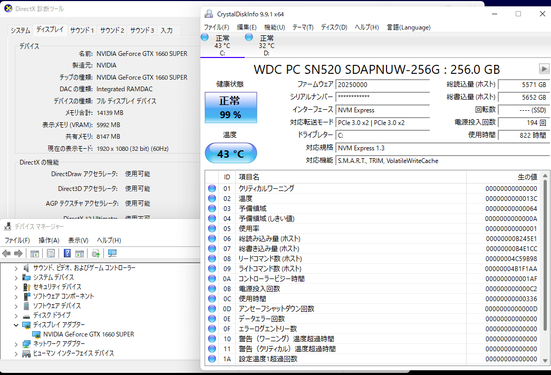Select drive C: blue status orb
This screenshot has width=551, height=375.
pos(205,37)
